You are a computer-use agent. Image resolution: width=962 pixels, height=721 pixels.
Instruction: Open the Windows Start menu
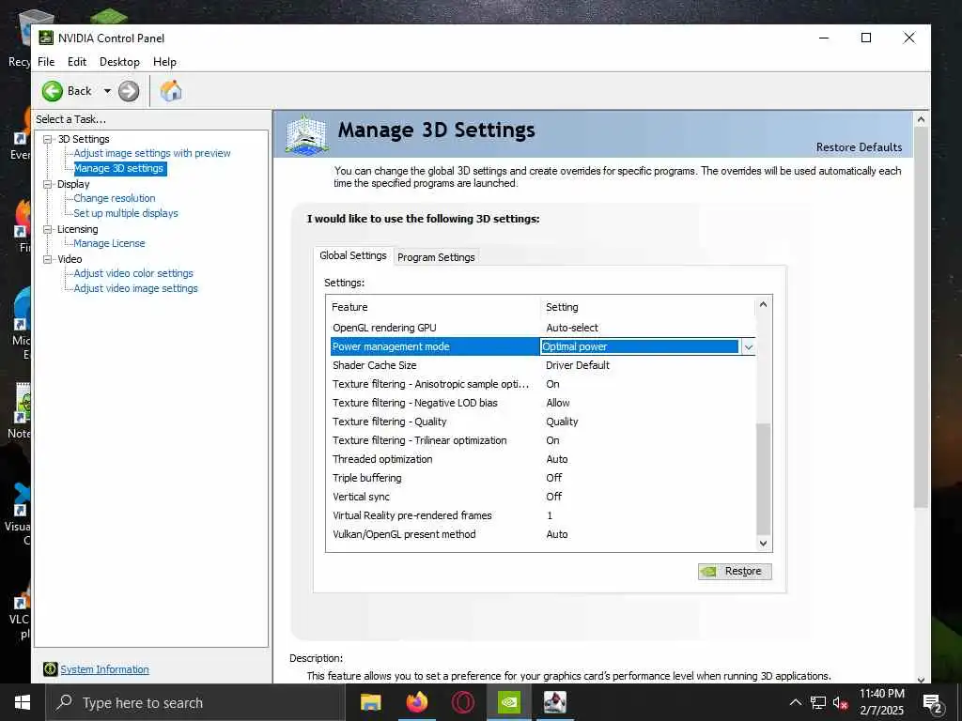[x=23, y=702]
